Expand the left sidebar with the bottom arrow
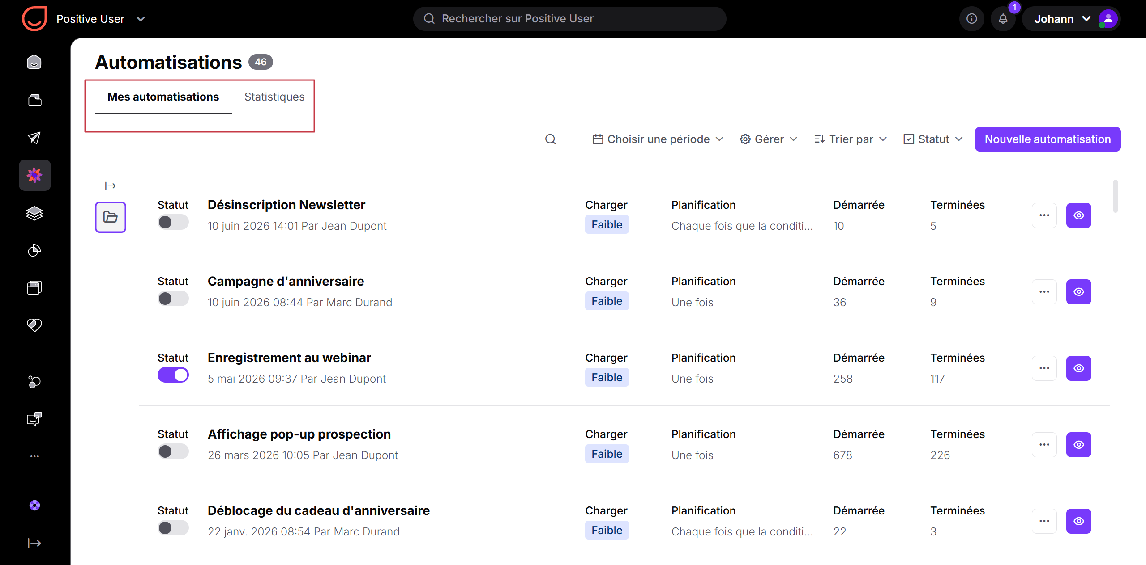This screenshot has width=1146, height=565. (34, 543)
